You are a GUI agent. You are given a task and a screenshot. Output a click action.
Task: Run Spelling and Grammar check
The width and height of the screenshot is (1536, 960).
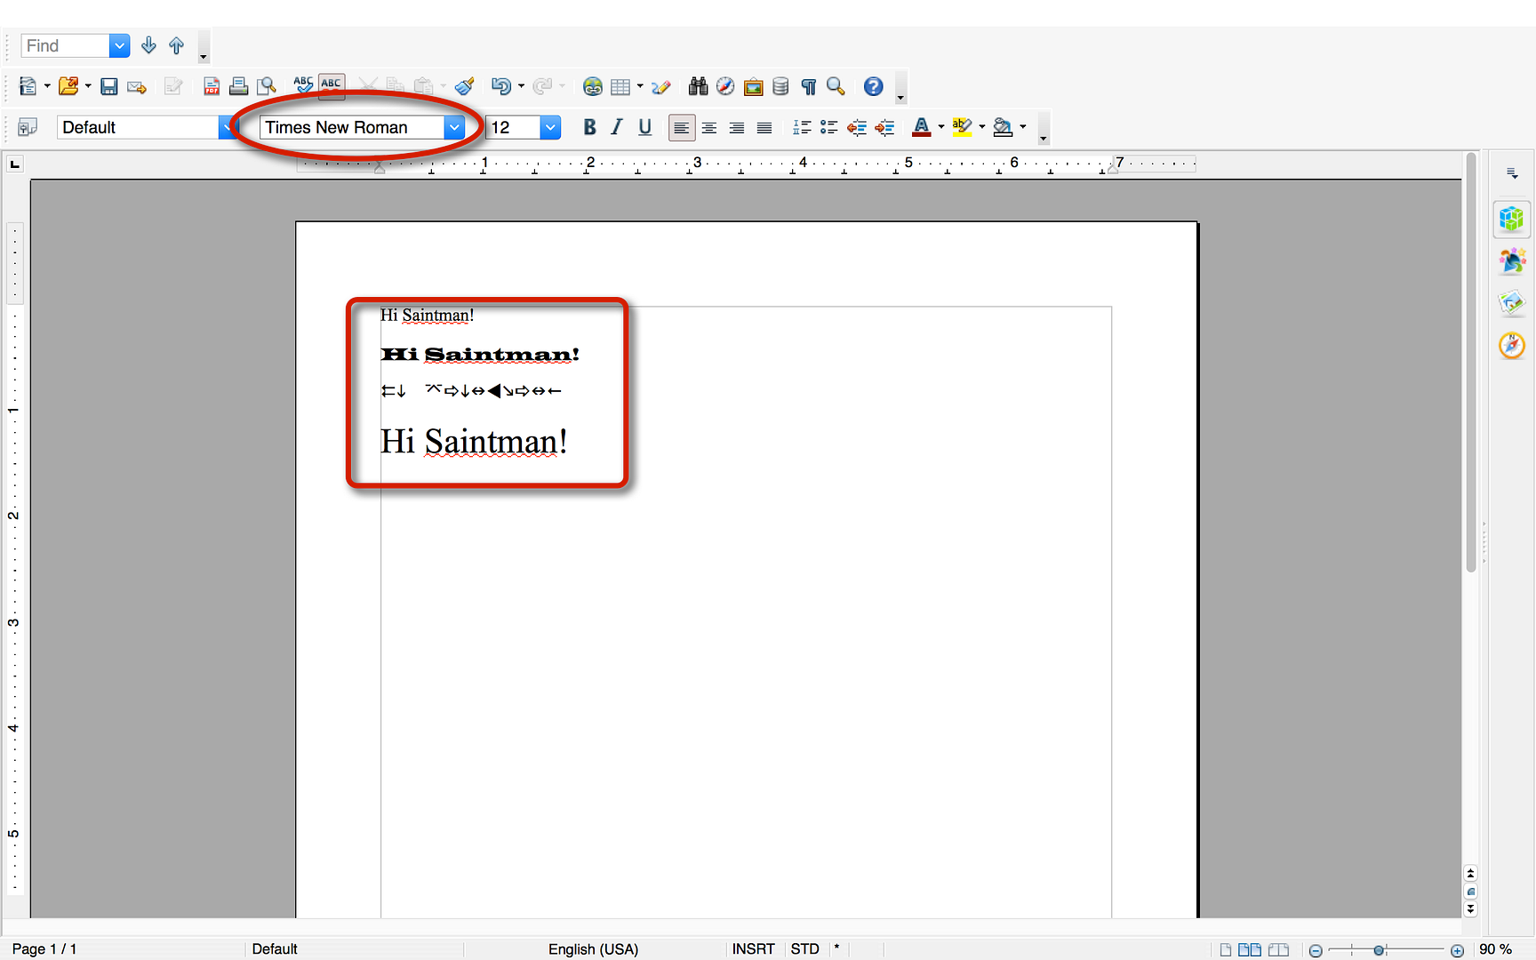303,85
